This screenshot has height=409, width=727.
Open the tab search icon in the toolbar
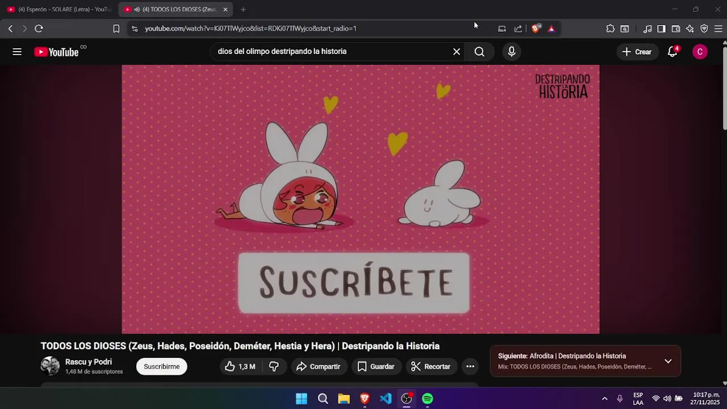pos(625,28)
